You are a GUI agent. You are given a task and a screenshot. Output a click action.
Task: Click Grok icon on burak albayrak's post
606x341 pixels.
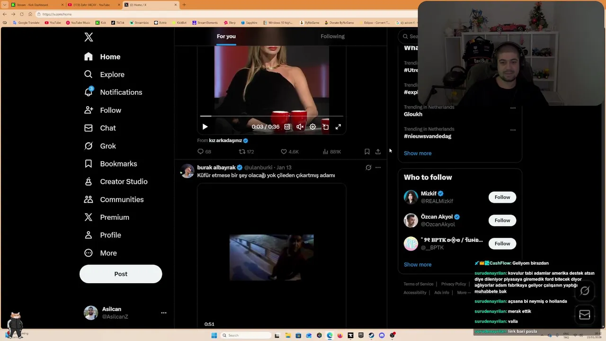368,168
